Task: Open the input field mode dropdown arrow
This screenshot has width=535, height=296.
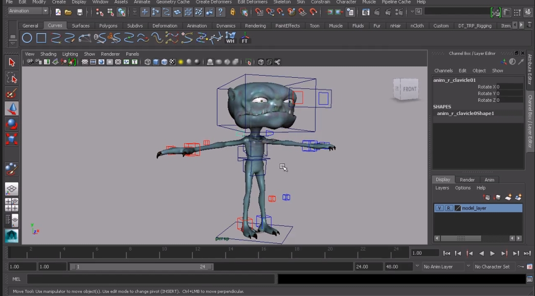Action: (x=413, y=12)
